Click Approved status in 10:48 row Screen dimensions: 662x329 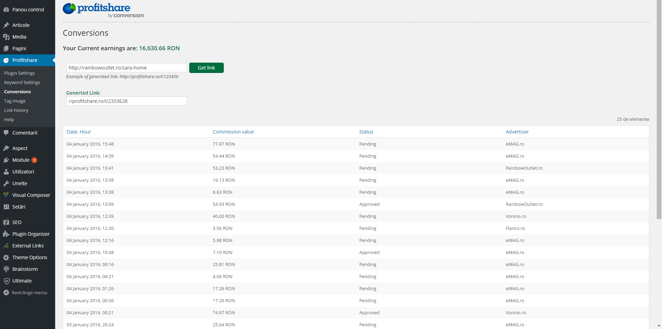tap(369, 253)
